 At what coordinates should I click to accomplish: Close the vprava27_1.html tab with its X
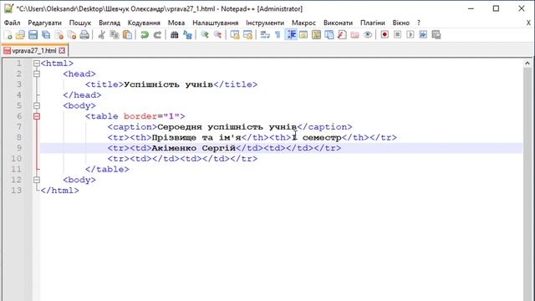(x=62, y=50)
